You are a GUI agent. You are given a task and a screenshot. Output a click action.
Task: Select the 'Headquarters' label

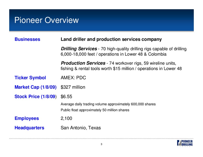pos(29,128)
